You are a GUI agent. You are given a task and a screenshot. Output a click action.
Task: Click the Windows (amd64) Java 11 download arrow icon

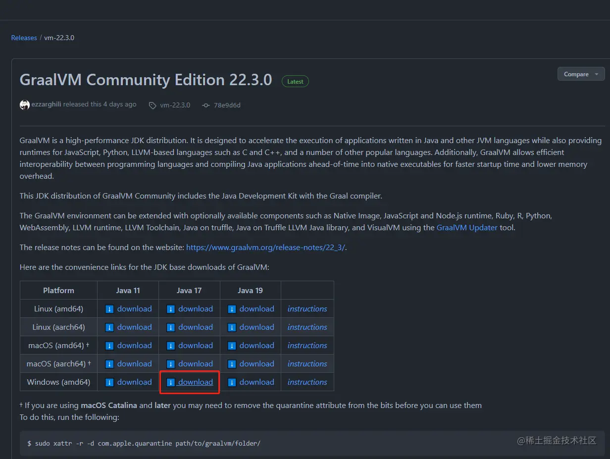[110, 382]
